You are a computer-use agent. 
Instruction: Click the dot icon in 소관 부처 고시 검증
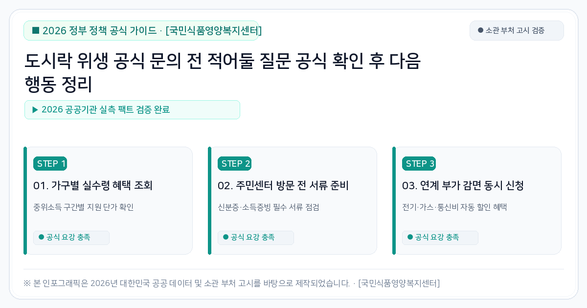click(x=480, y=30)
